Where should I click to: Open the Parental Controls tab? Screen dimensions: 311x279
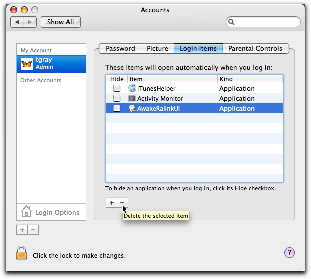pos(255,49)
